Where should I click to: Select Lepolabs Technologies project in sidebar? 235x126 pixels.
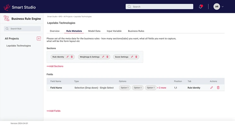pos(19,46)
